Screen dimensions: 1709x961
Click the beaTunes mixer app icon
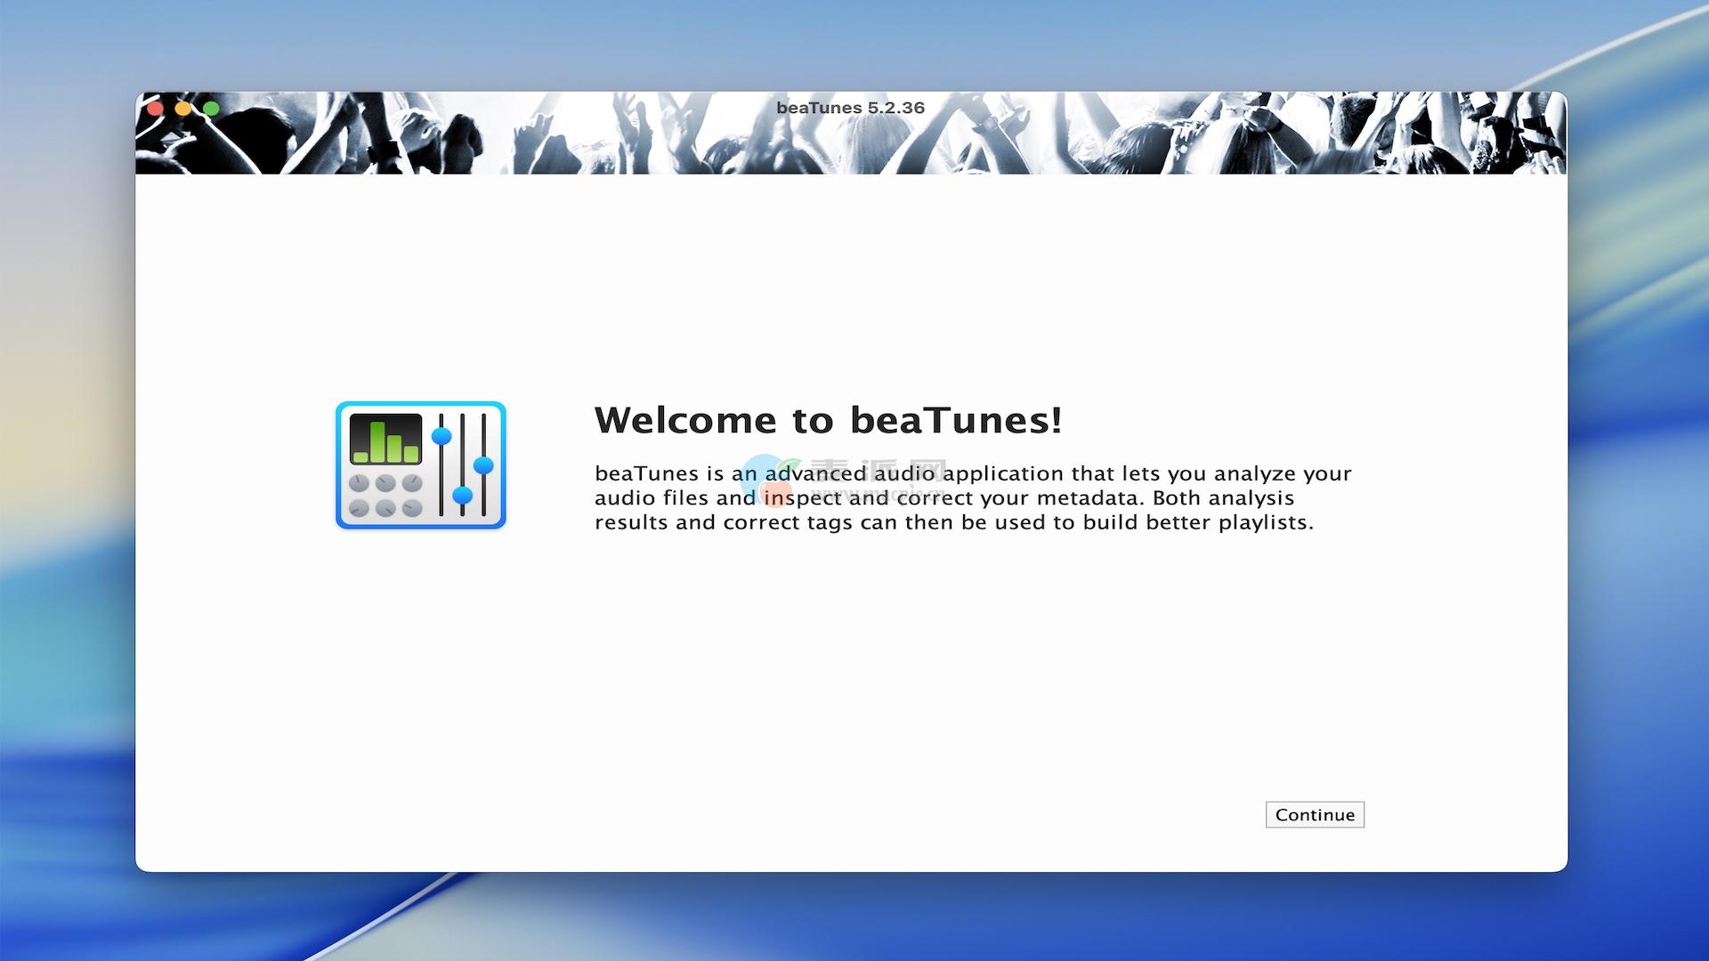(x=420, y=464)
